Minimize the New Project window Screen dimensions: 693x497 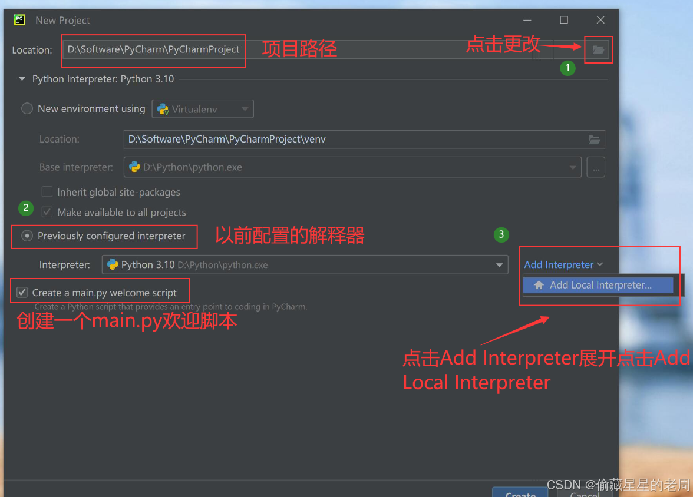coord(527,20)
